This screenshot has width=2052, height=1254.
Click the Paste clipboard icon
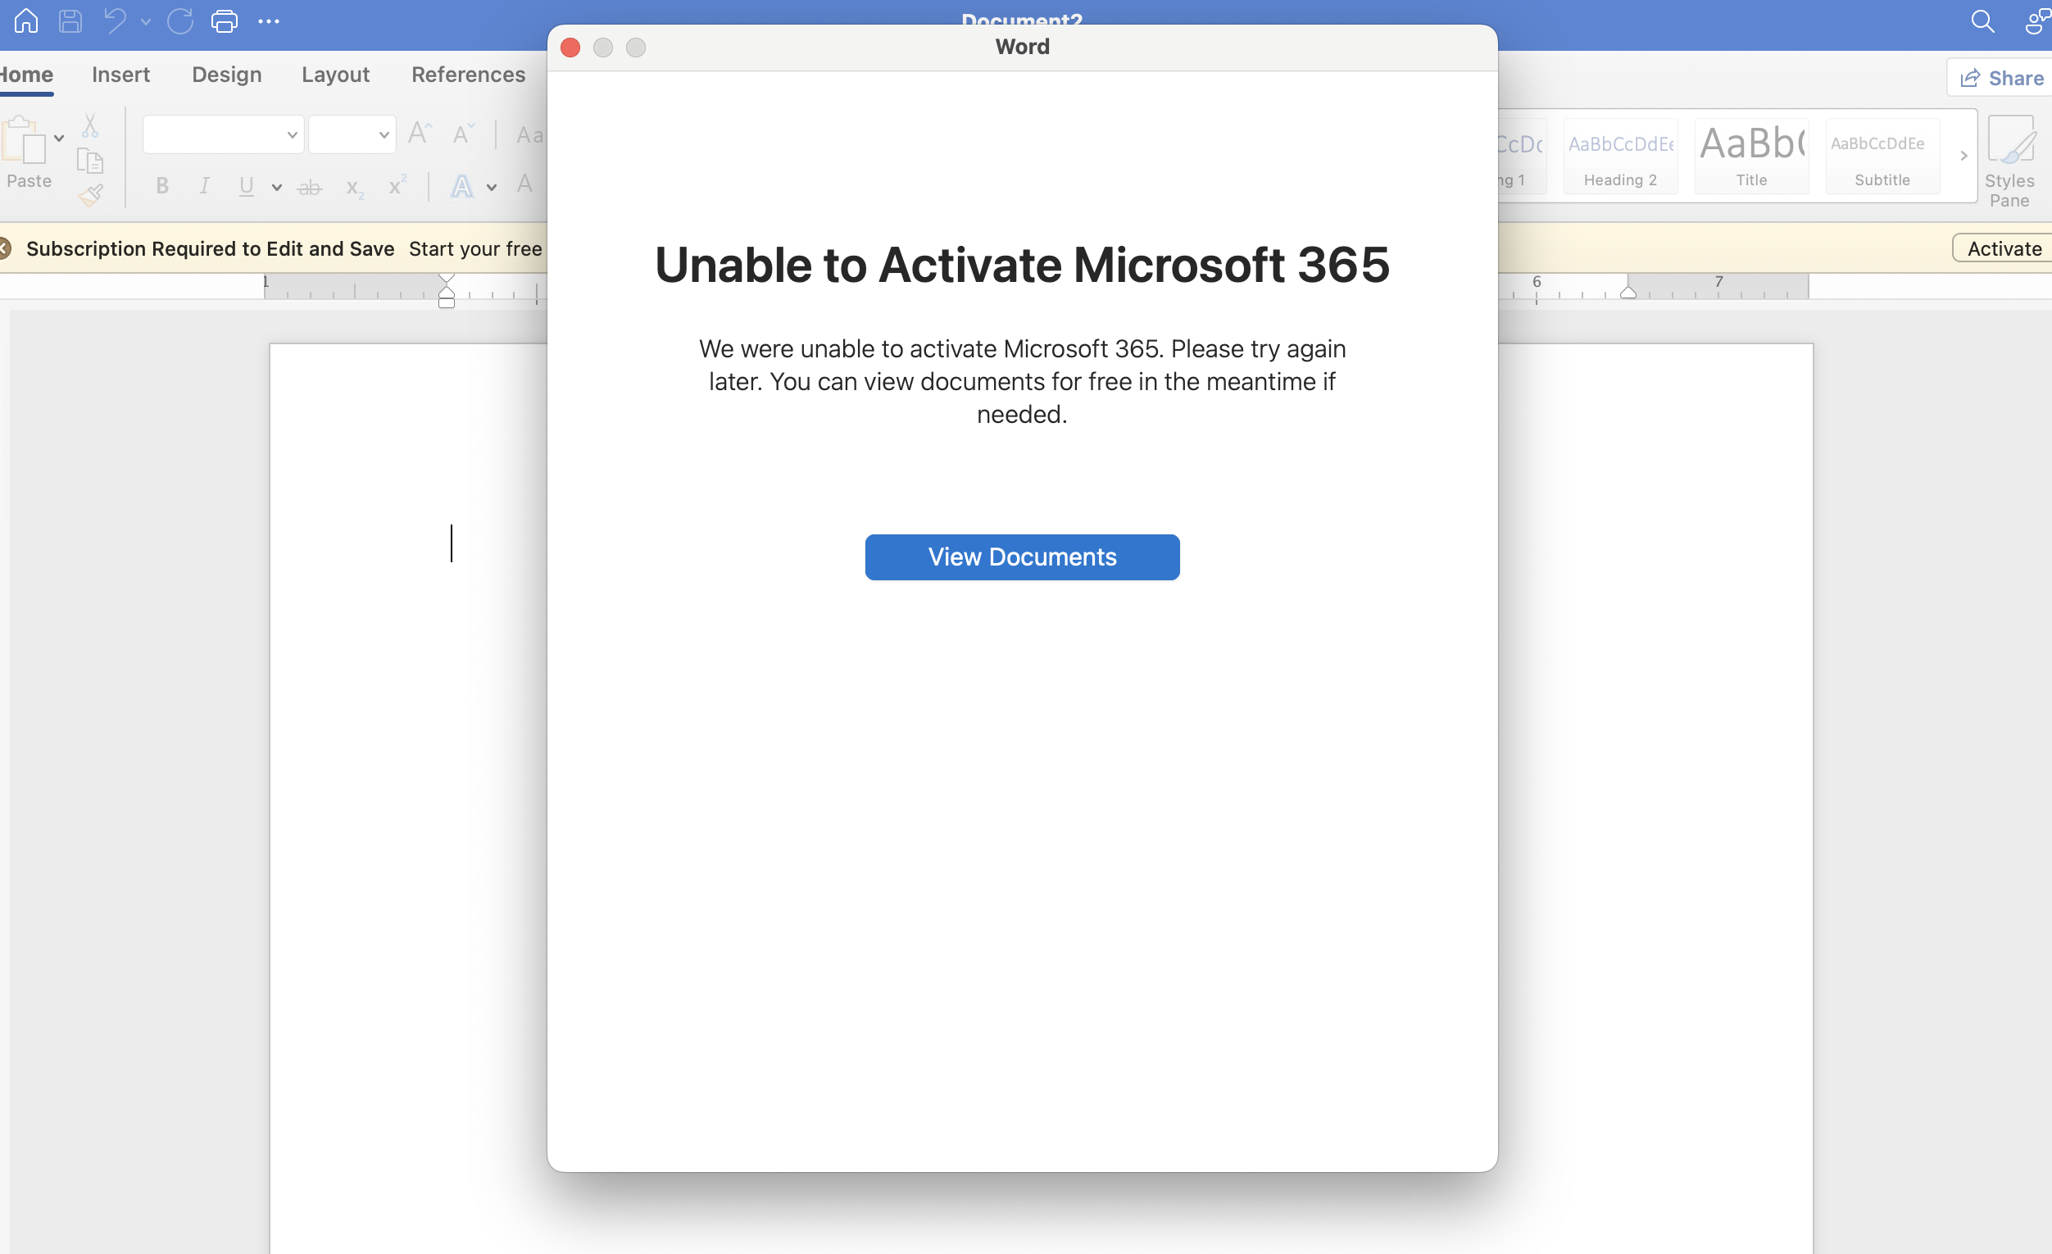tap(22, 140)
